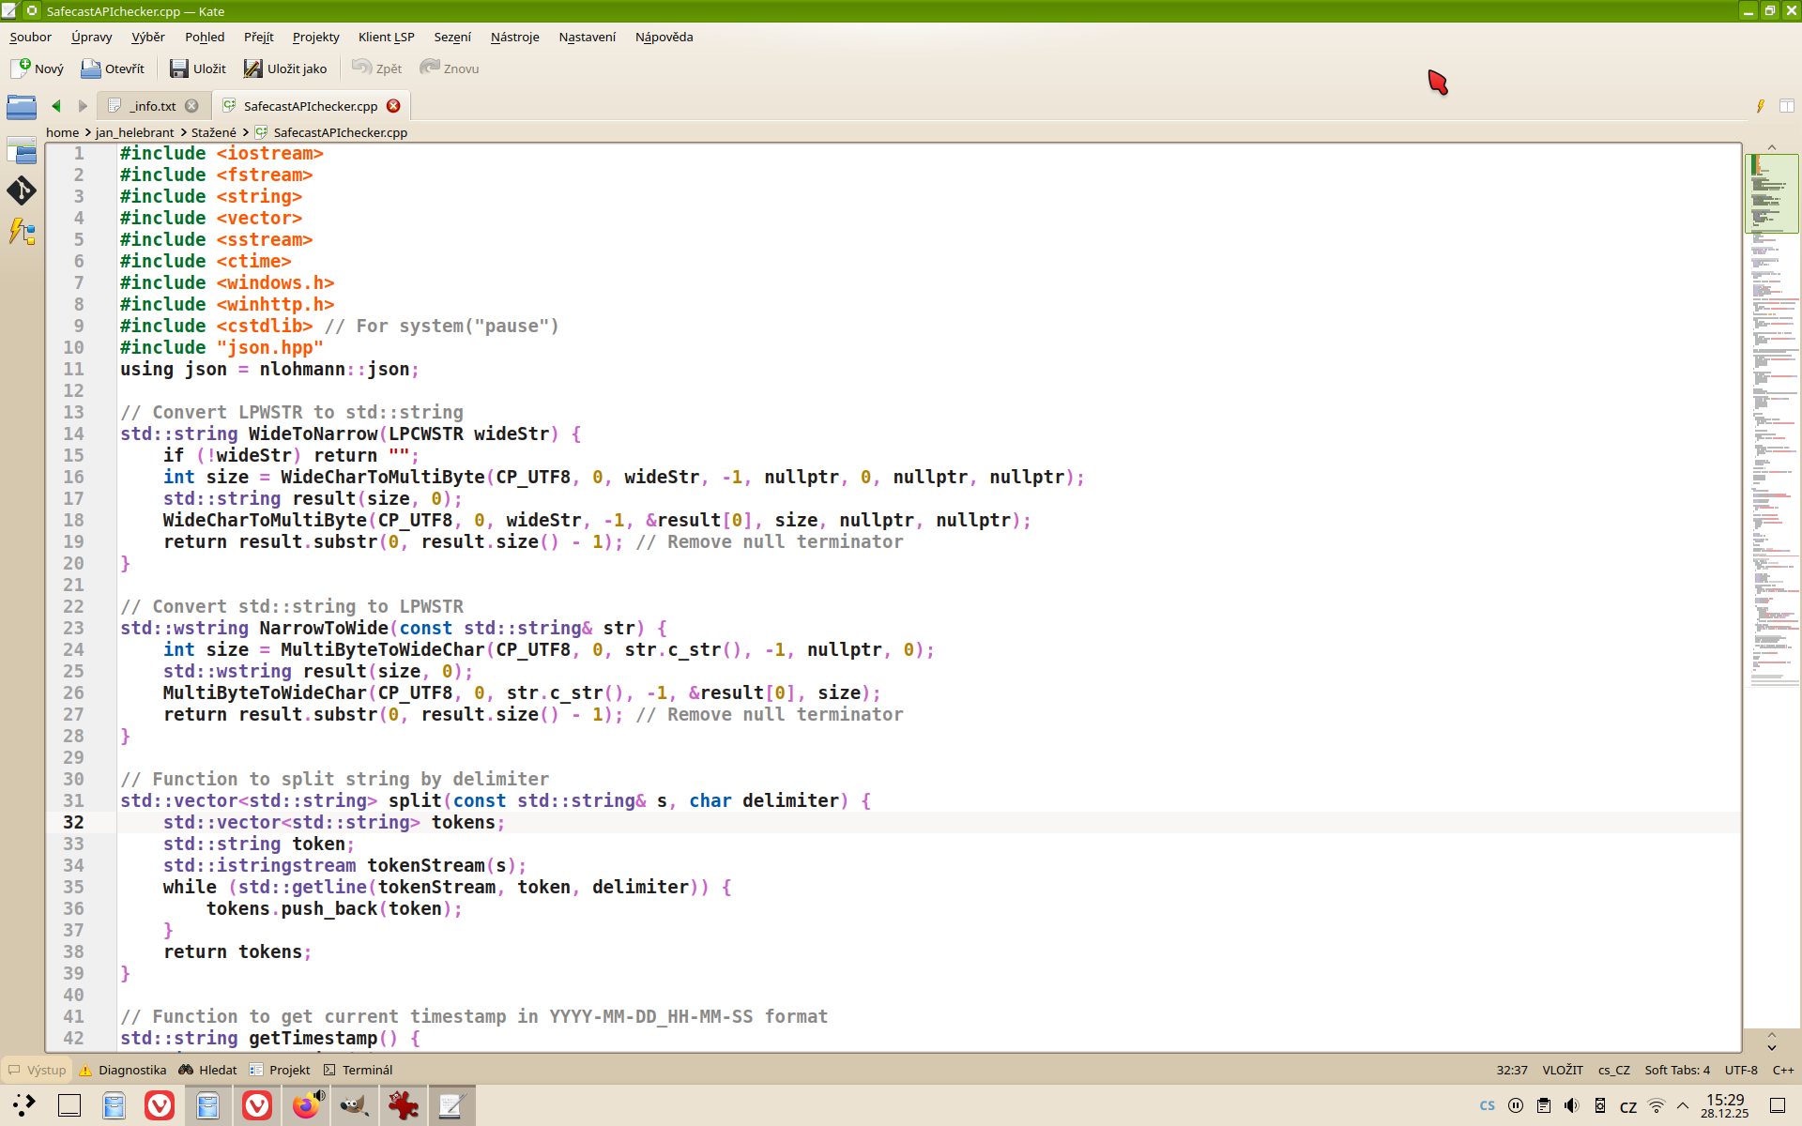The width and height of the screenshot is (1802, 1126).
Task: Toggle the Terminál bottom panel
Action: click(x=358, y=1070)
